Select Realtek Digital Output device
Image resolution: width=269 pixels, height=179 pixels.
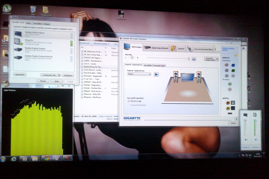click(44, 50)
